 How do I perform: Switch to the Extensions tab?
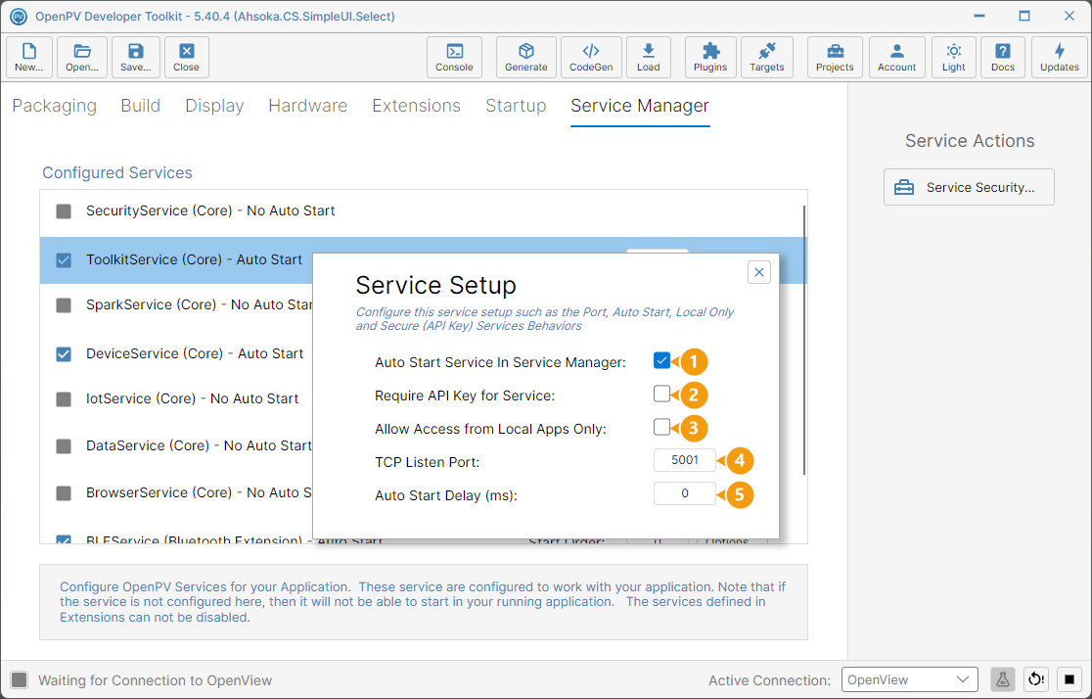coord(417,106)
